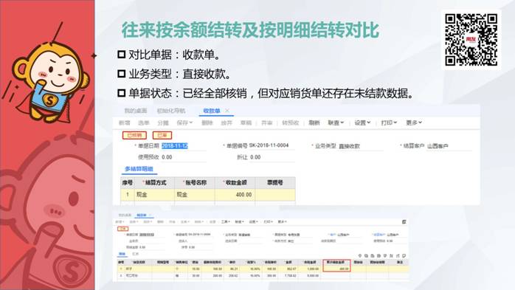Click the 弃审 toolbar button
Viewport: 515px width, 290px height.
(266, 122)
